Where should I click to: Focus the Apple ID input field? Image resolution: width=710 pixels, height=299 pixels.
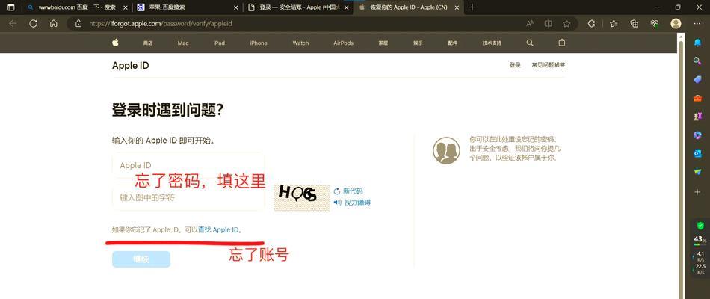coord(188,165)
